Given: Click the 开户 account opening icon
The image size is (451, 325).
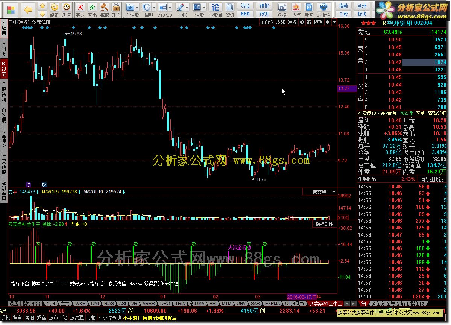Looking at the screenshot, I should coord(116,10).
